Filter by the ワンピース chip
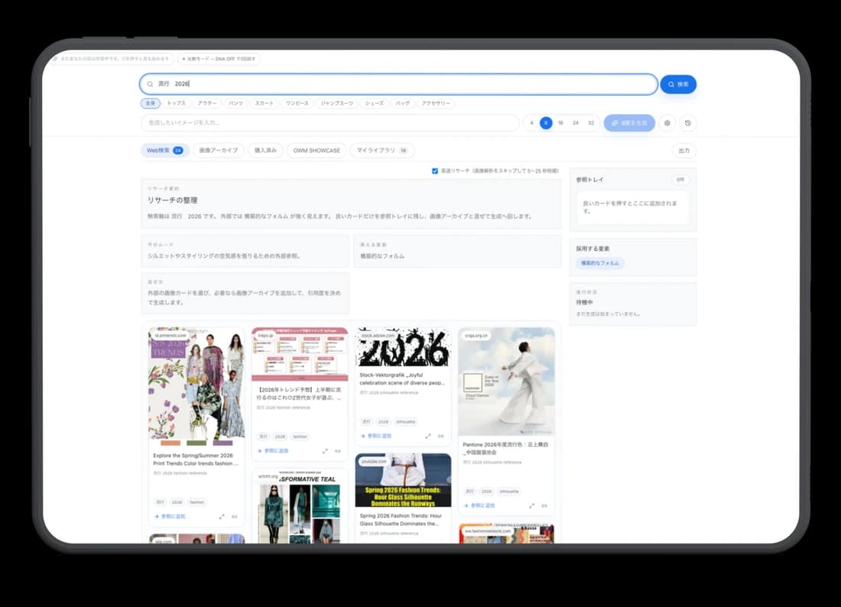Image resolution: width=841 pixels, height=607 pixels. pyautogui.click(x=297, y=103)
